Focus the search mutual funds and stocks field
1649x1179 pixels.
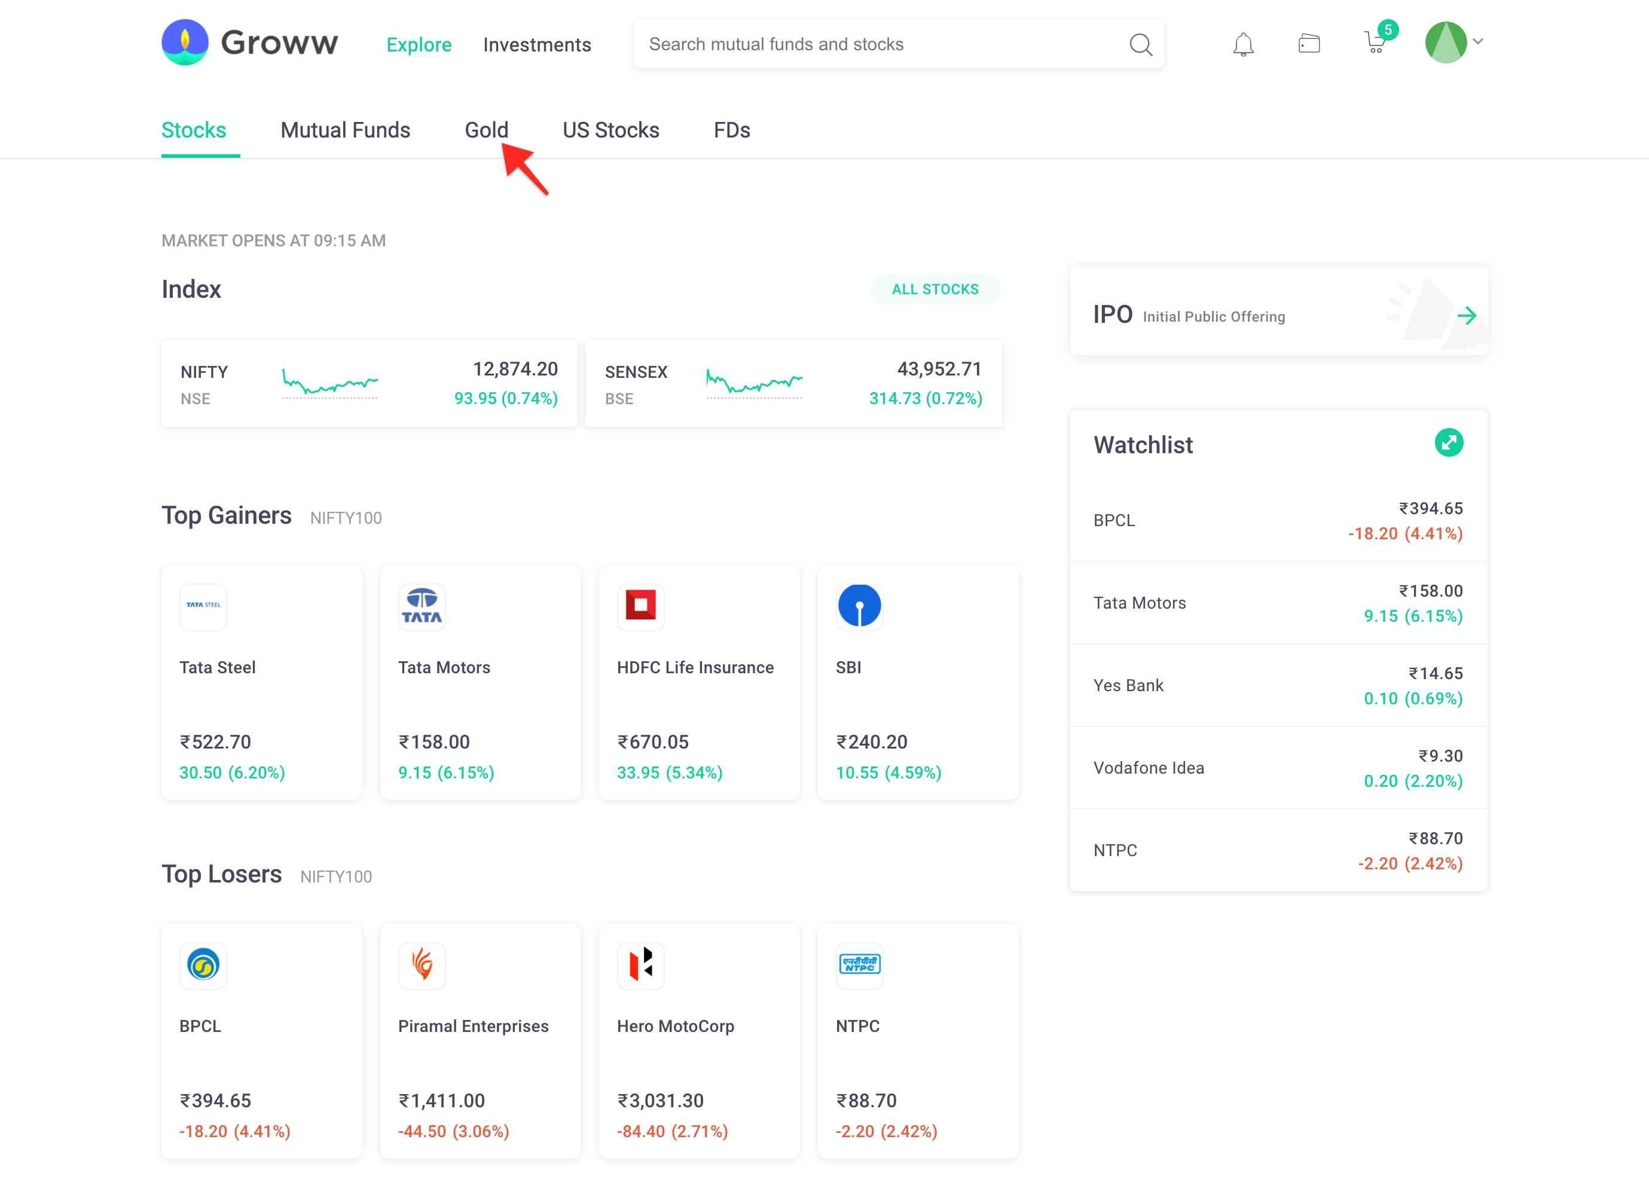coord(899,44)
